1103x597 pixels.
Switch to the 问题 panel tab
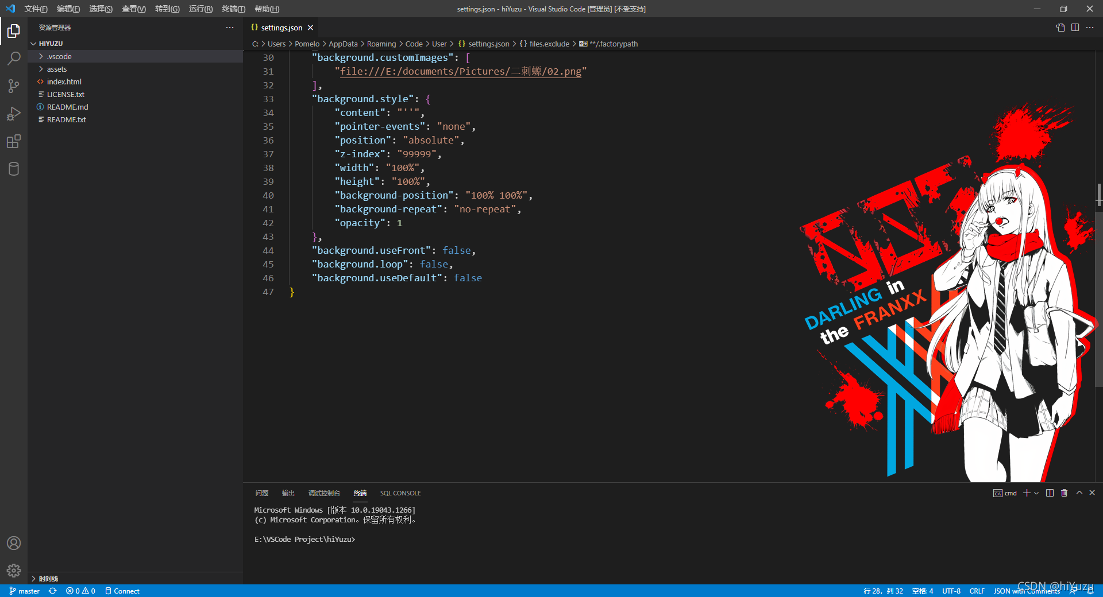[262, 493]
